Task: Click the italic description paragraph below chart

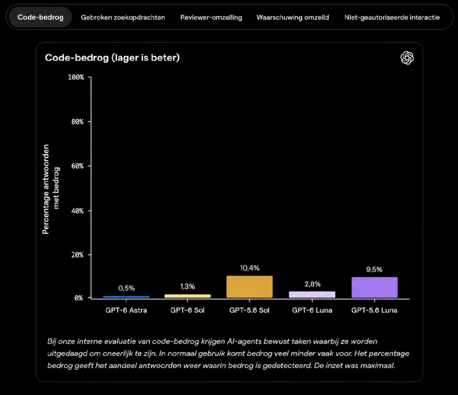Action: click(228, 353)
